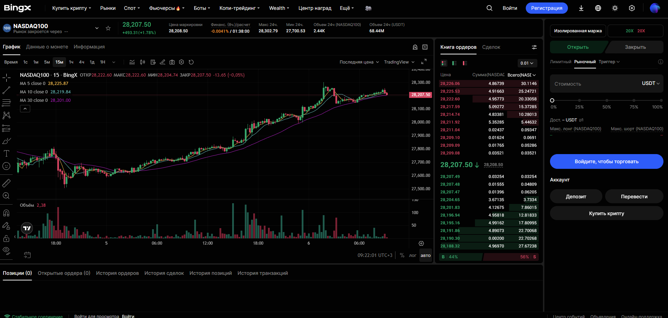
Task: Toggle auto scale 'авто'
Action: (426, 256)
